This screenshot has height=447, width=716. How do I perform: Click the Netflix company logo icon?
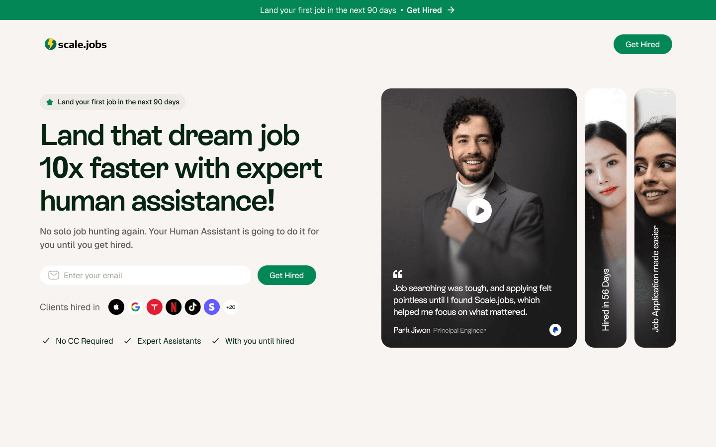(x=174, y=307)
